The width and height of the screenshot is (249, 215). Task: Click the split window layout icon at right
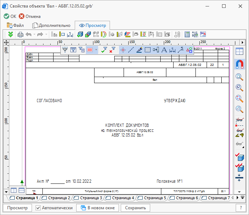(x=239, y=51)
